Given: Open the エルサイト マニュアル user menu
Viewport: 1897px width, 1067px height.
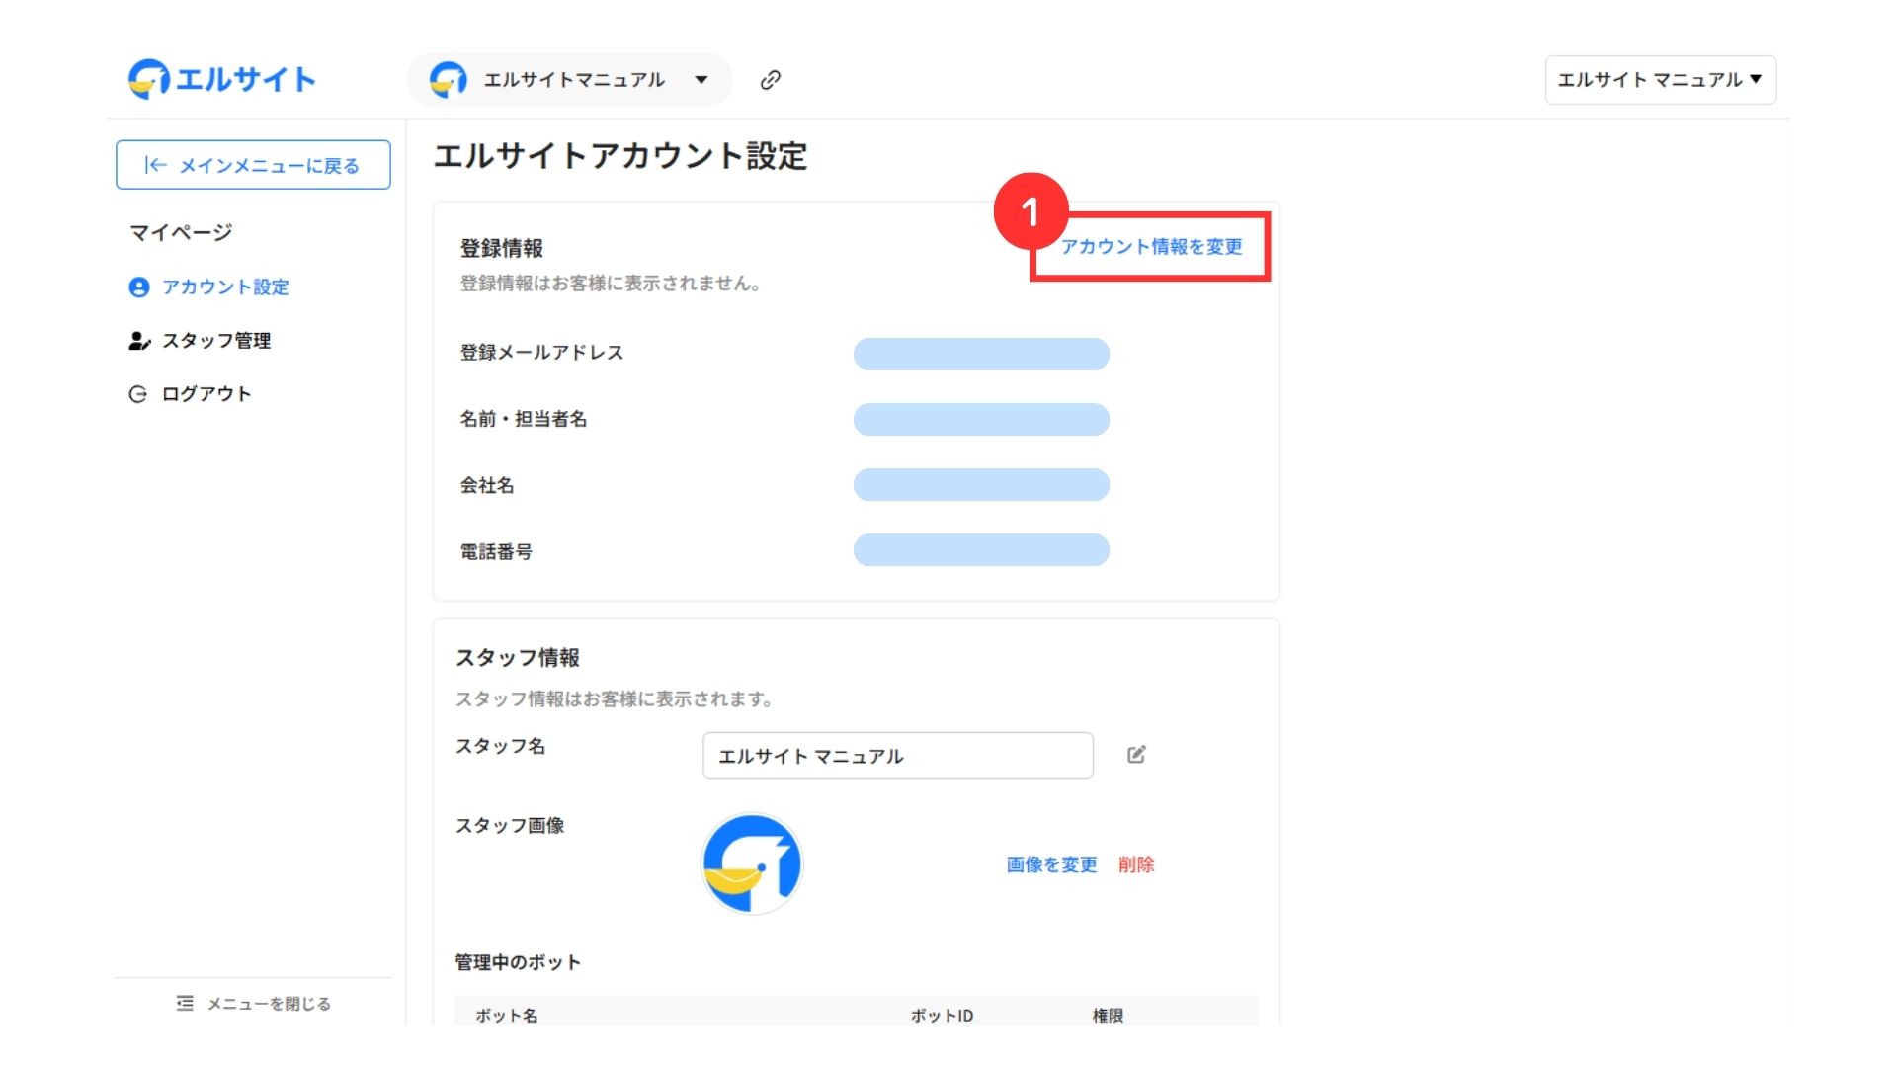Looking at the screenshot, I should point(1660,80).
